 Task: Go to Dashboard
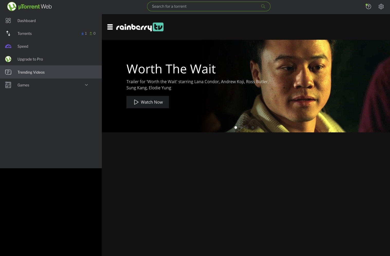(x=51, y=21)
